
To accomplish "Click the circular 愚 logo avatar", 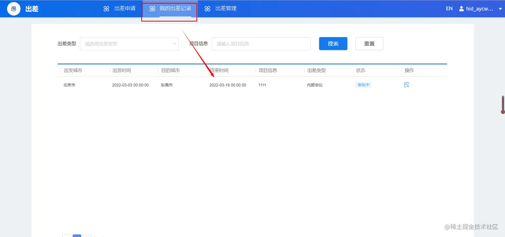I will click(x=13, y=8).
